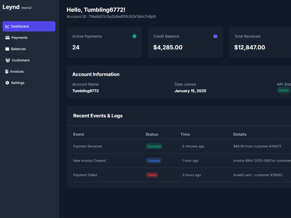Screen dimensions: 291x218
Task: Click the Invoice #INV-2025-089 detail text
Action: [x=262, y=161]
